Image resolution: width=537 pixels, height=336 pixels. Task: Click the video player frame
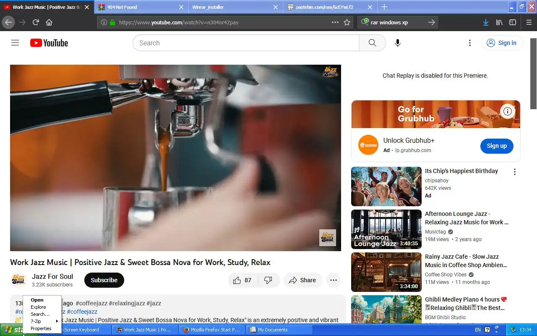(175, 158)
